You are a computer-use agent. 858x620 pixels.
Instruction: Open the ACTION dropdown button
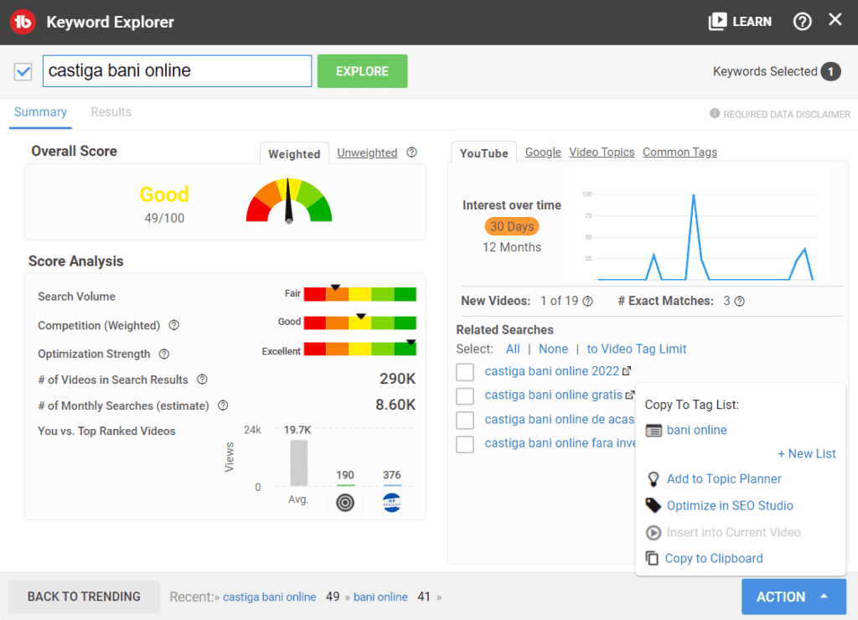coord(793,597)
